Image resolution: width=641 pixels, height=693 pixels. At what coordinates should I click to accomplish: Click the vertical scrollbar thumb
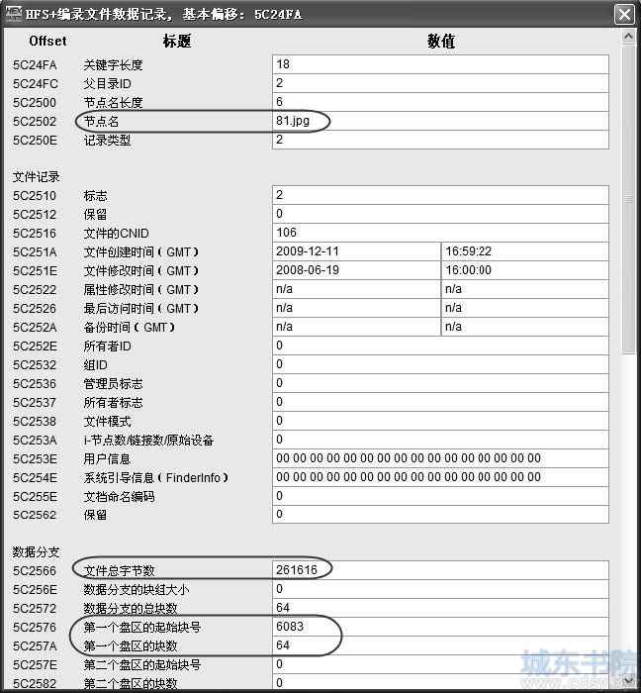(x=628, y=199)
